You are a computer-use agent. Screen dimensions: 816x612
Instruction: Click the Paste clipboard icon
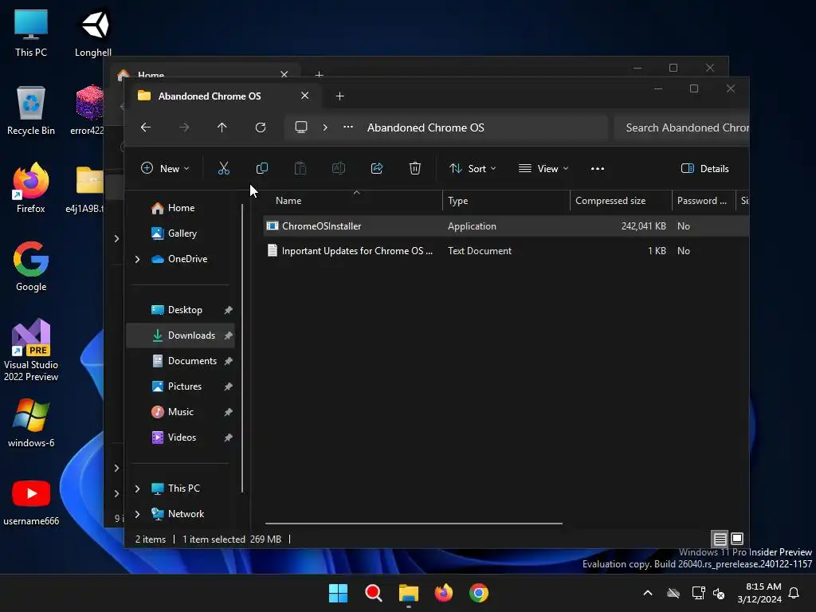pos(300,168)
